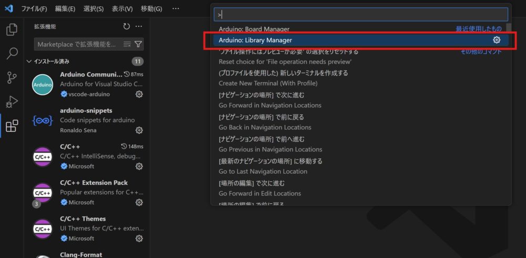Open the 表示(V) menu
Viewport: 526px width, 258px height.
[122, 9]
